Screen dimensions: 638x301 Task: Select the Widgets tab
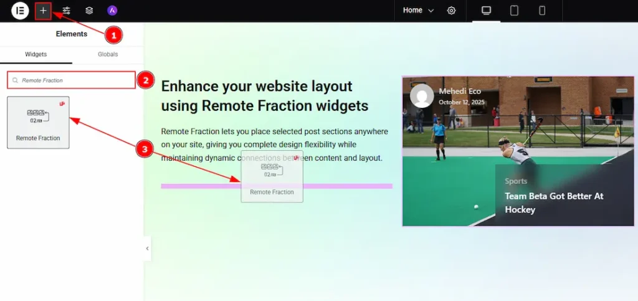(x=36, y=55)
